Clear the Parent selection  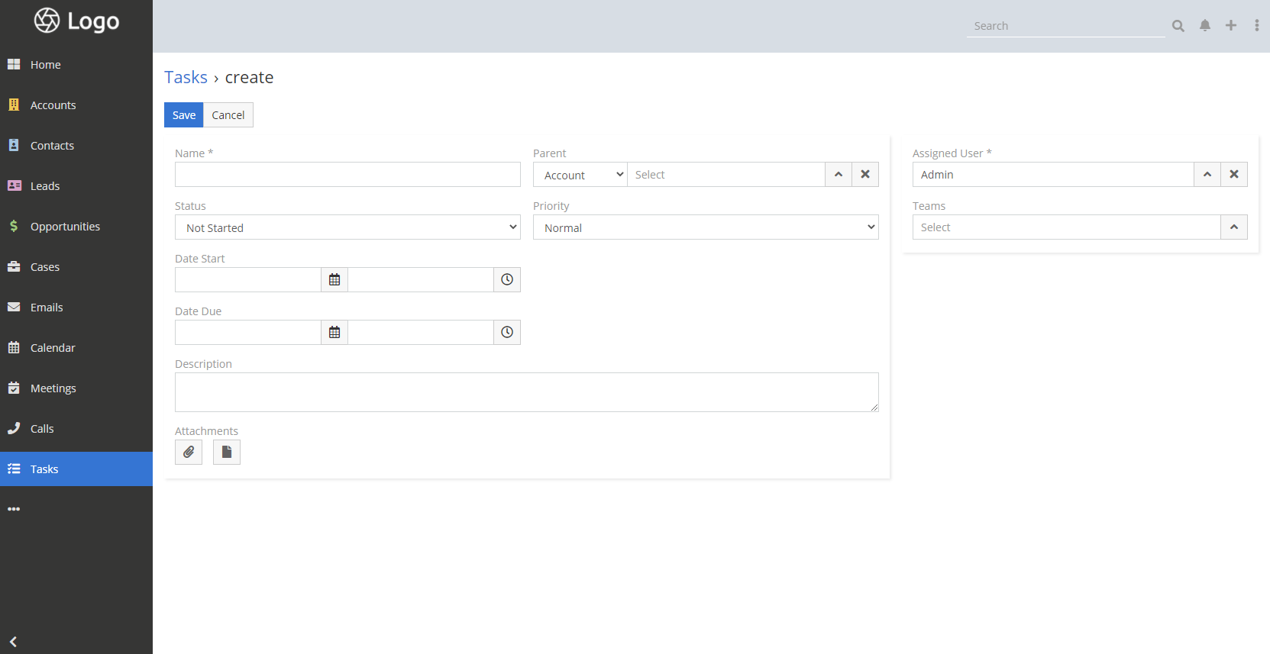(865, 175)
